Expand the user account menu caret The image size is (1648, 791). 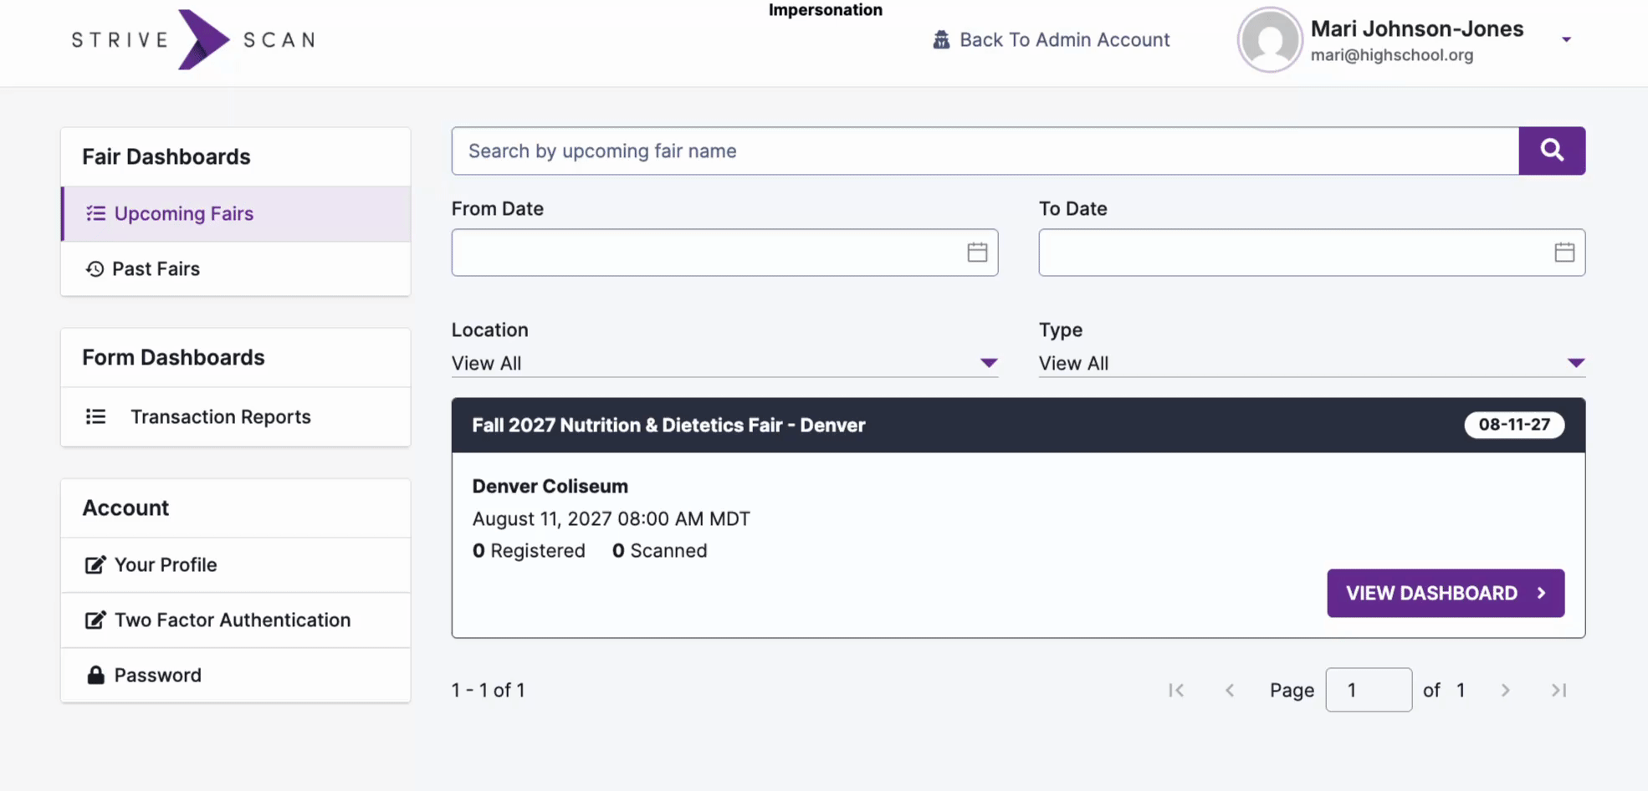(x=1566, y=39)
